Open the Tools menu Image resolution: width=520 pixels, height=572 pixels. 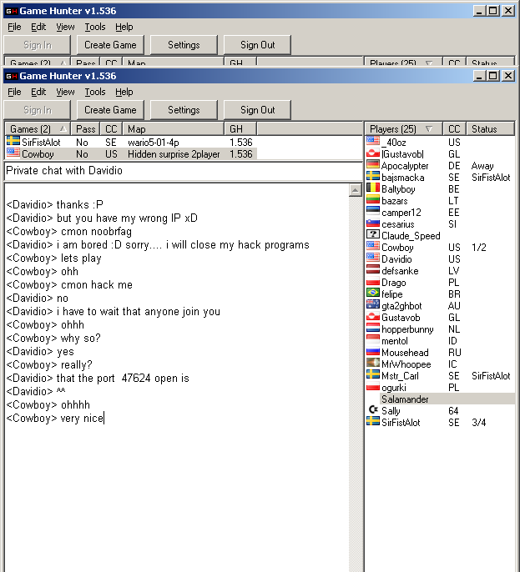[95, 92]
